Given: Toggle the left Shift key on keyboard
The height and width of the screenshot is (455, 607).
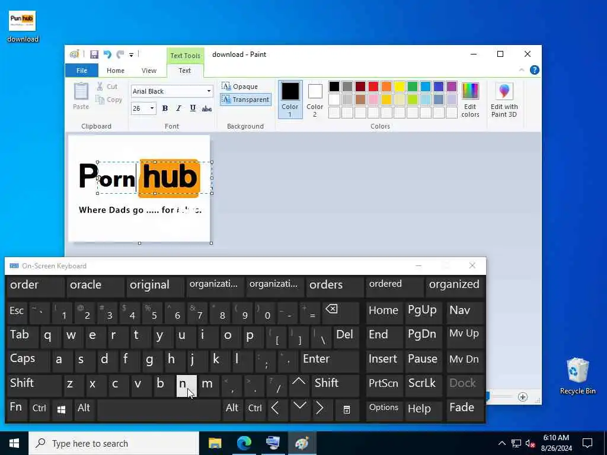Looking at the screenshot, I should 34,385.
